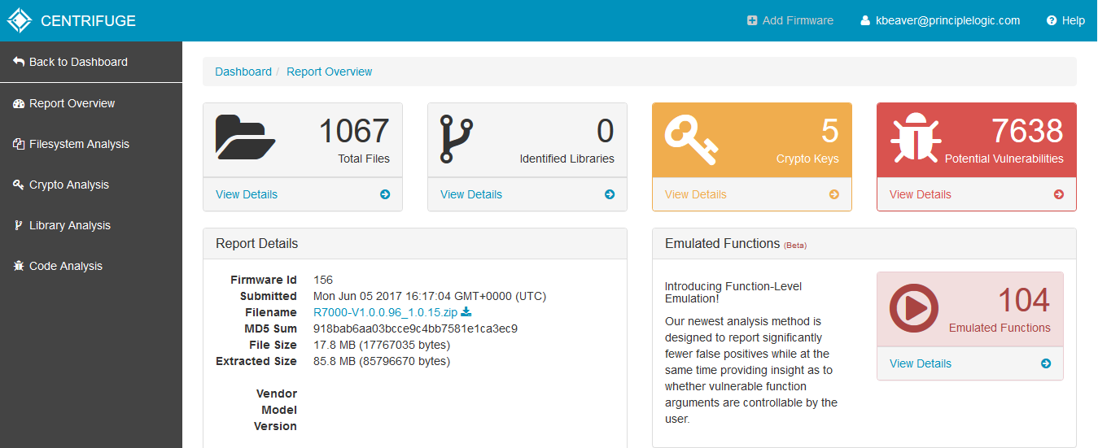
Task: Click the branch icon in Identified Libraries card
Action: click(456, 138)
